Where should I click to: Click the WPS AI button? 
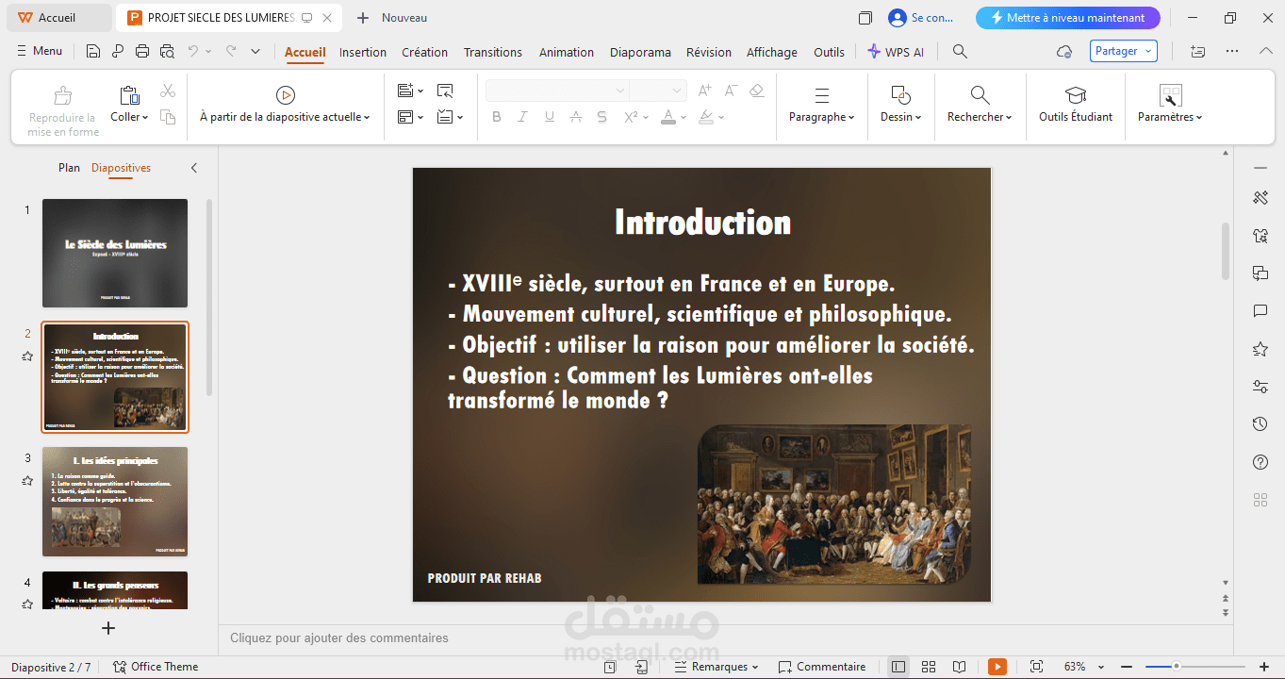(x=896, y=52)
